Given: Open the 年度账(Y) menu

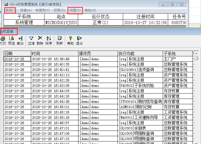Looking at the screenshot, I should point(42,10).
